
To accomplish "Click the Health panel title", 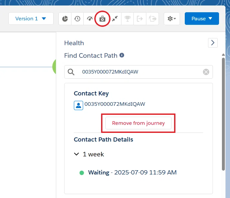I will [x=74, y=43].
